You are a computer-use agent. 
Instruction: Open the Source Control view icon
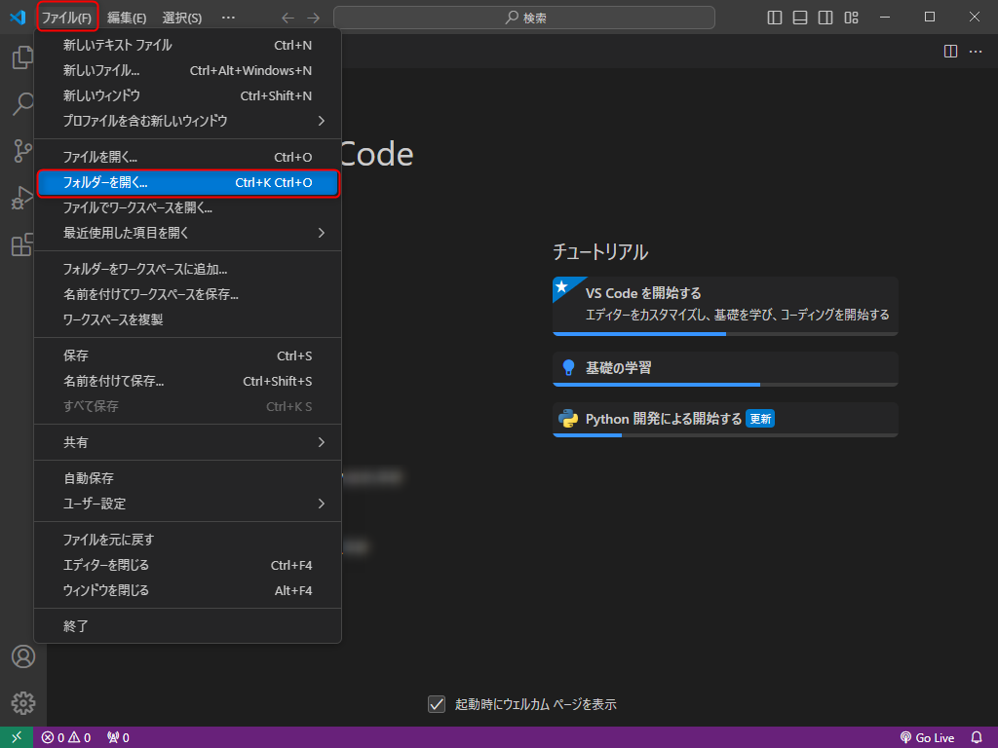(22, 151)
